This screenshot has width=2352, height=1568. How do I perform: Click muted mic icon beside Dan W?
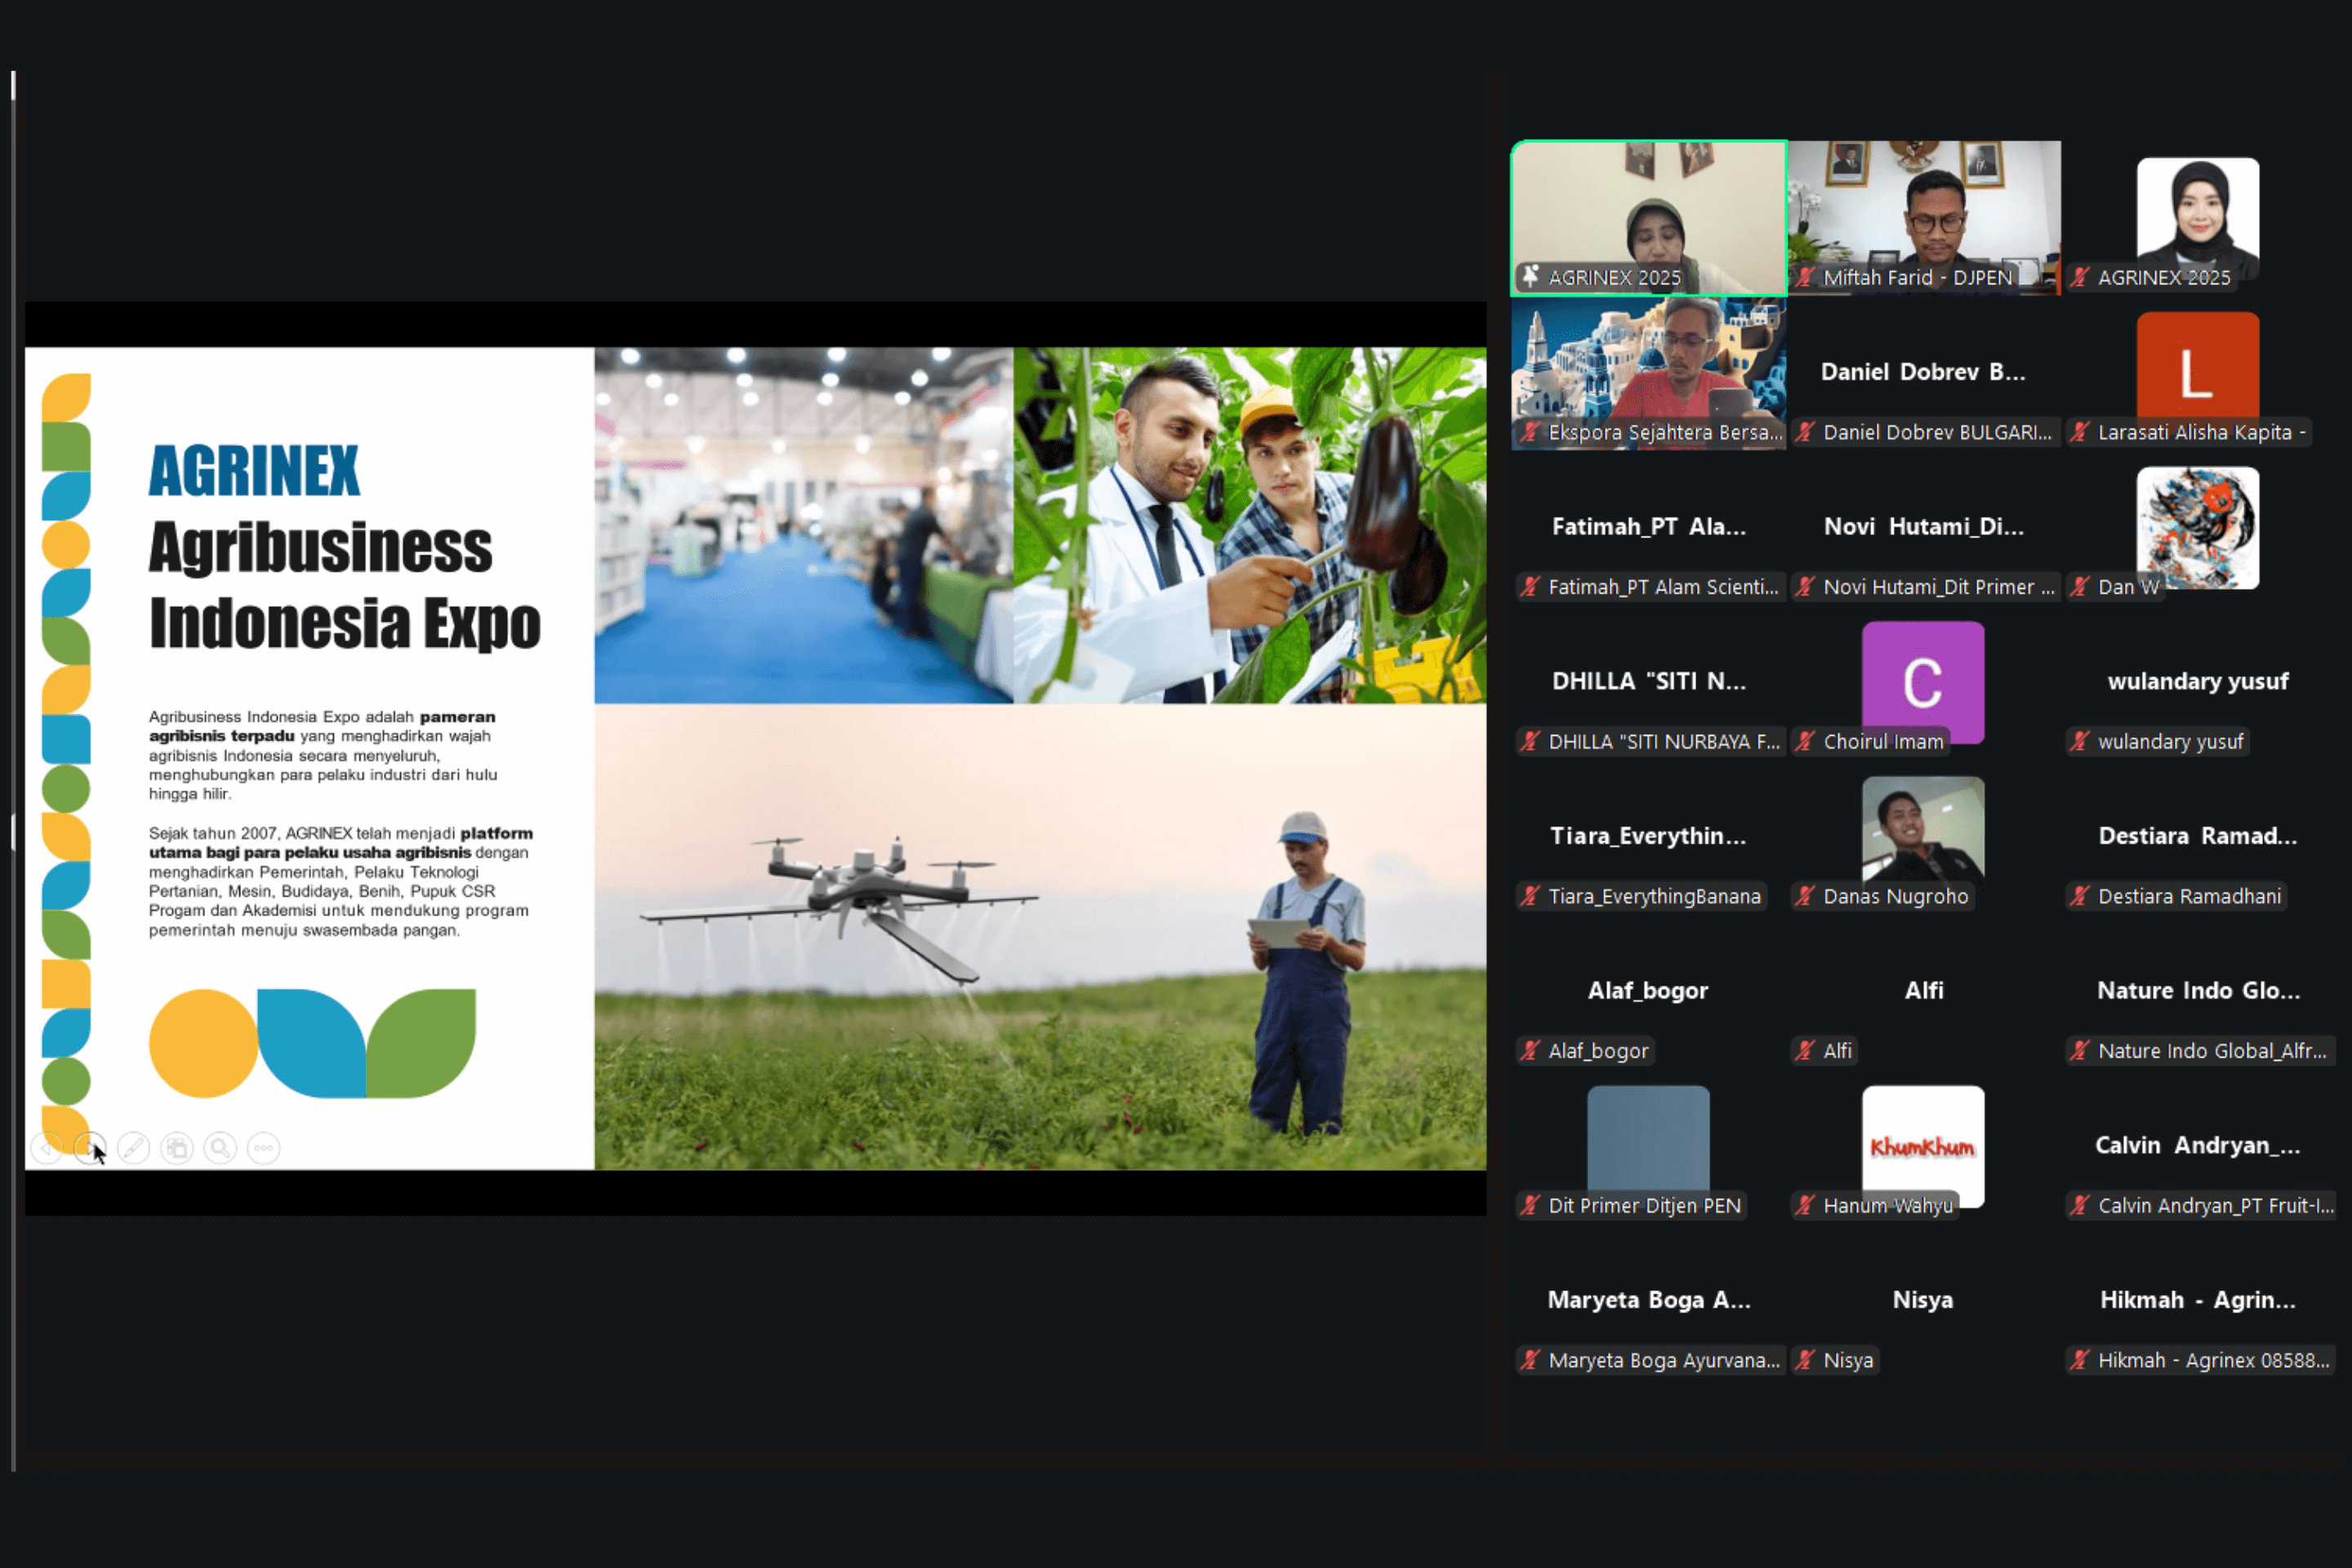(x=2080, y=587)
